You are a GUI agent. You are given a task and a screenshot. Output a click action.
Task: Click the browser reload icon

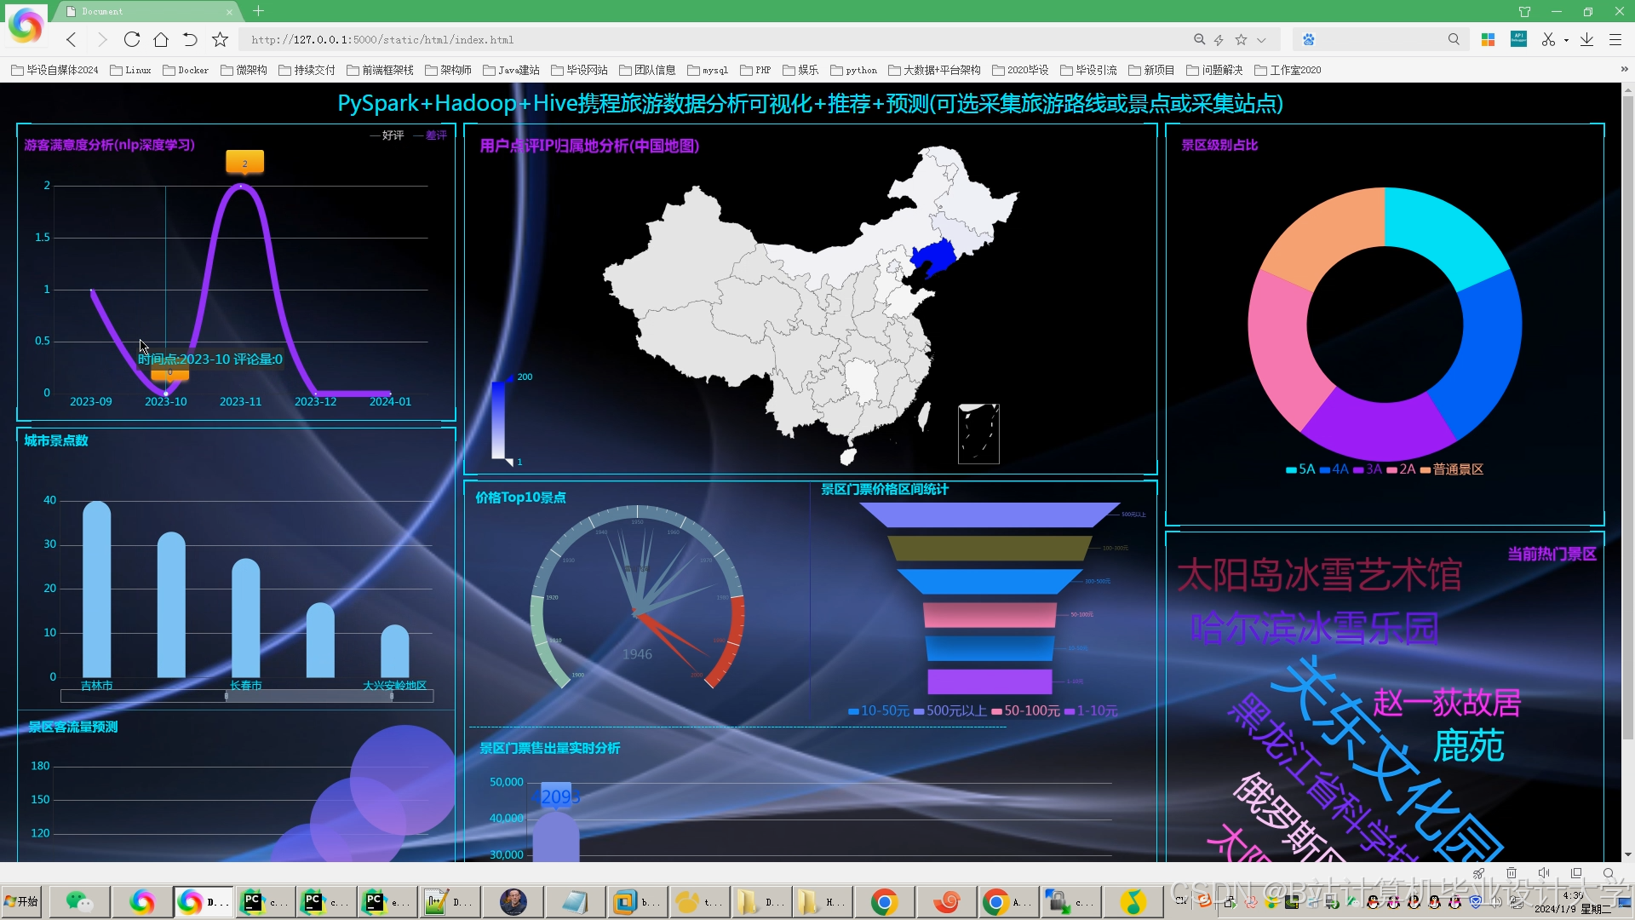(131, 39)
